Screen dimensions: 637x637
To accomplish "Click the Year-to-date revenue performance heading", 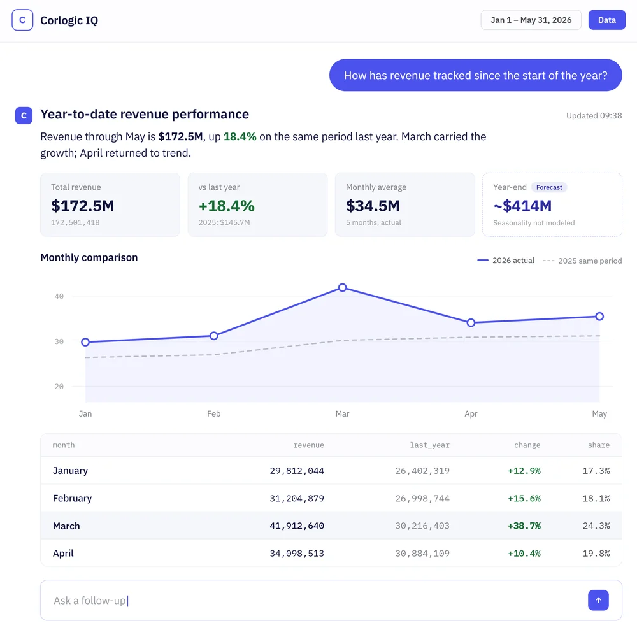I will (x=145, y=115).
